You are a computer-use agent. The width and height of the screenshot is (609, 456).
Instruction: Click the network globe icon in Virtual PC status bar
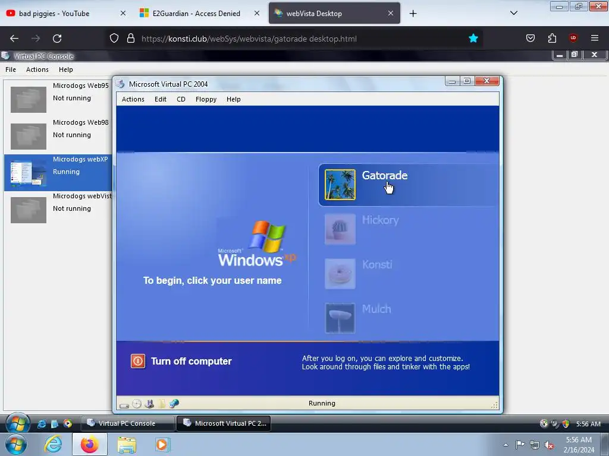(x=174, y=404)
